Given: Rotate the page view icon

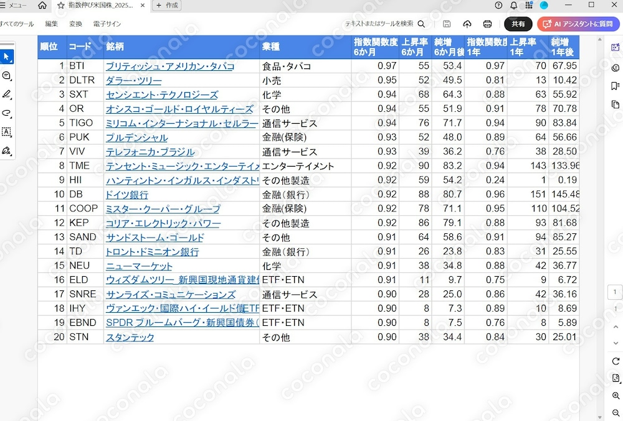Looking at the screenshot, I should [x=616, y=361].
